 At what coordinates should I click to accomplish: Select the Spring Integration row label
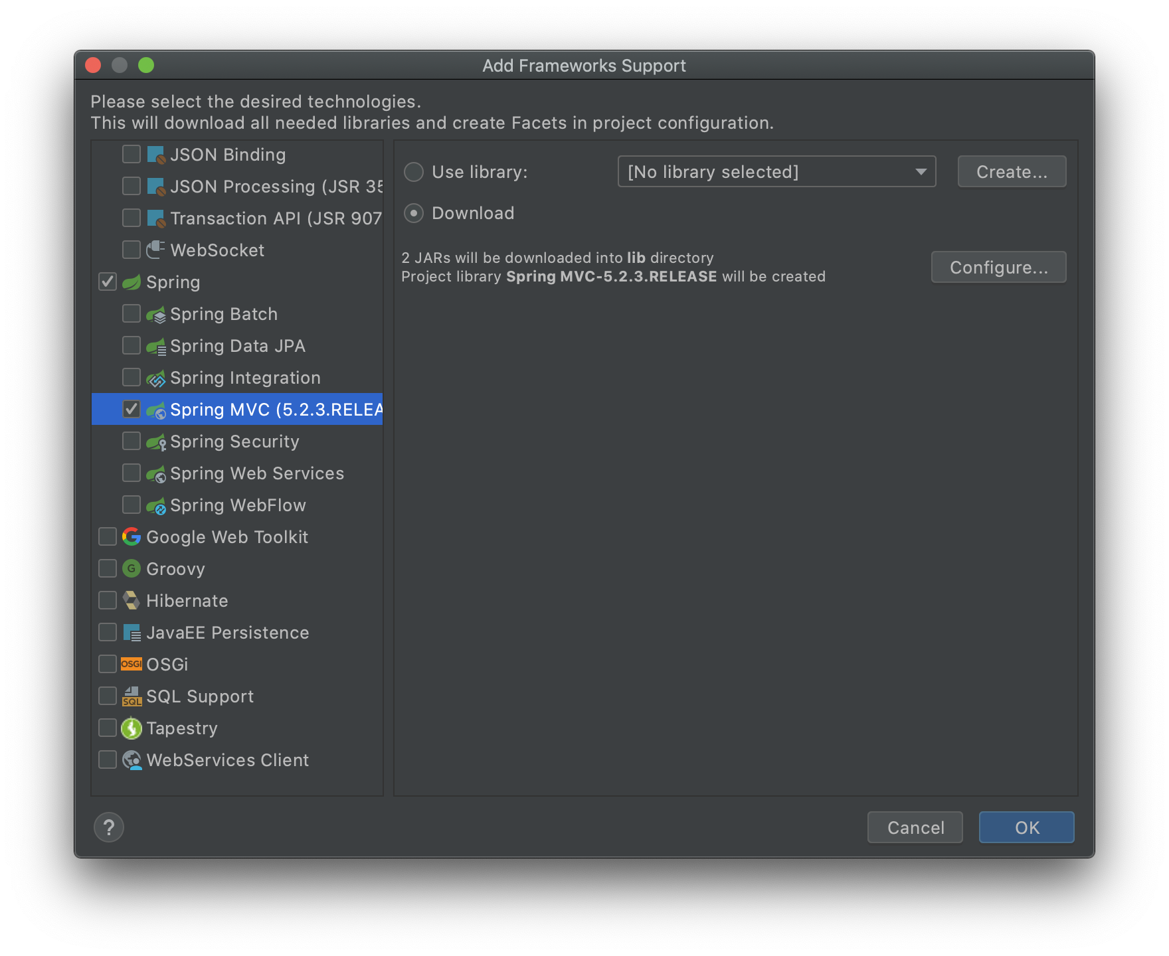click(x=245, y=378)
